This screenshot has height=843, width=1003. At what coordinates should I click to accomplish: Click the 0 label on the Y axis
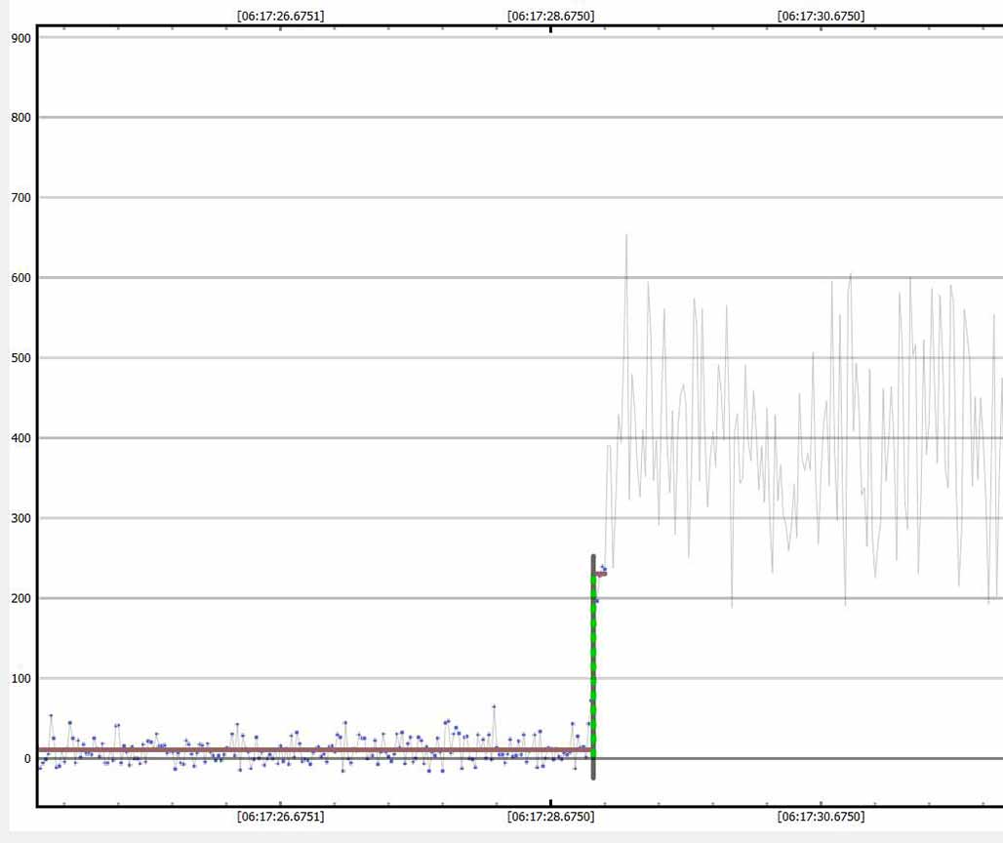tap(28, 758)
